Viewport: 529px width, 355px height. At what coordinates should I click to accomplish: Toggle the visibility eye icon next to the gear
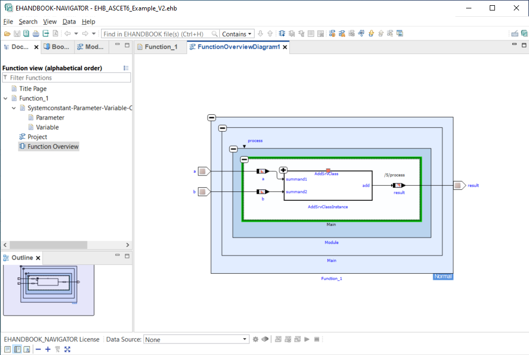coord(266,339)
